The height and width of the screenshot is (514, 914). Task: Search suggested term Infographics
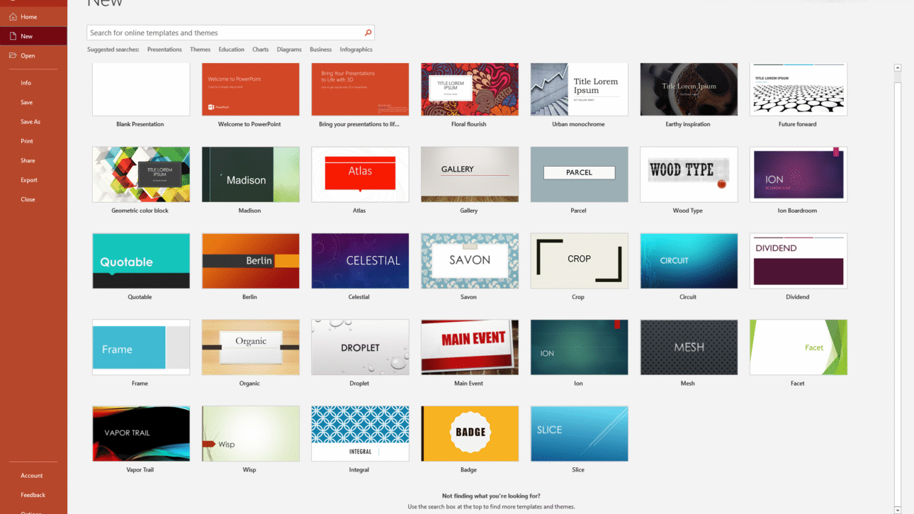click(356, 50)
